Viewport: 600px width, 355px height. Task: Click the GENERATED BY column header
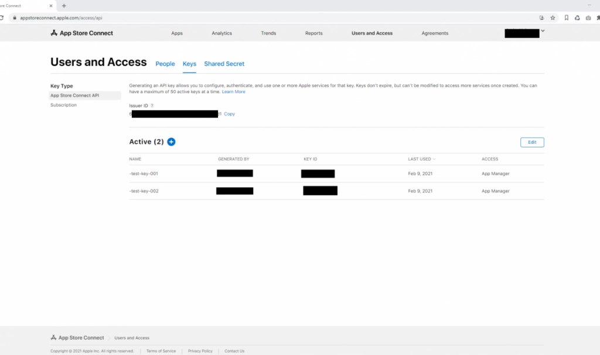click(233, 159)
